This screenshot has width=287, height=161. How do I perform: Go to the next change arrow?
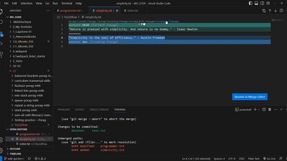[x=275, y=11]
